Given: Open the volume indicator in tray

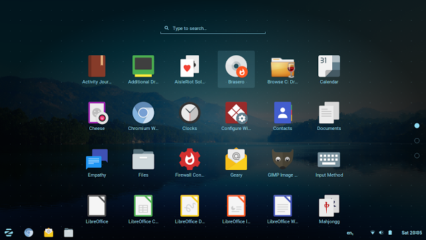Looking at the screenshot, I should pyautogui.click(x=381, y=233).
